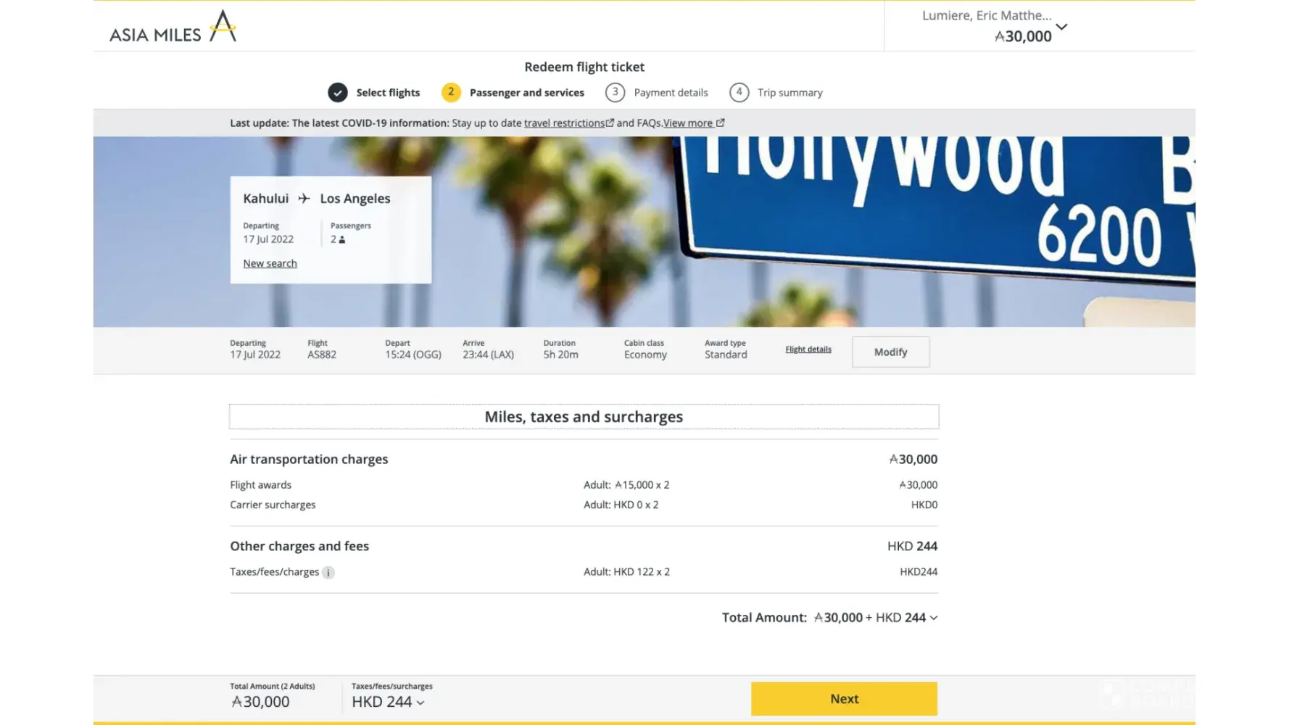Open the Payment details step

point(671,93)
